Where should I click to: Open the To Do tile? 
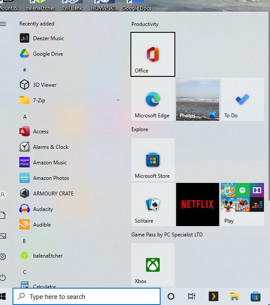[242, 99]
